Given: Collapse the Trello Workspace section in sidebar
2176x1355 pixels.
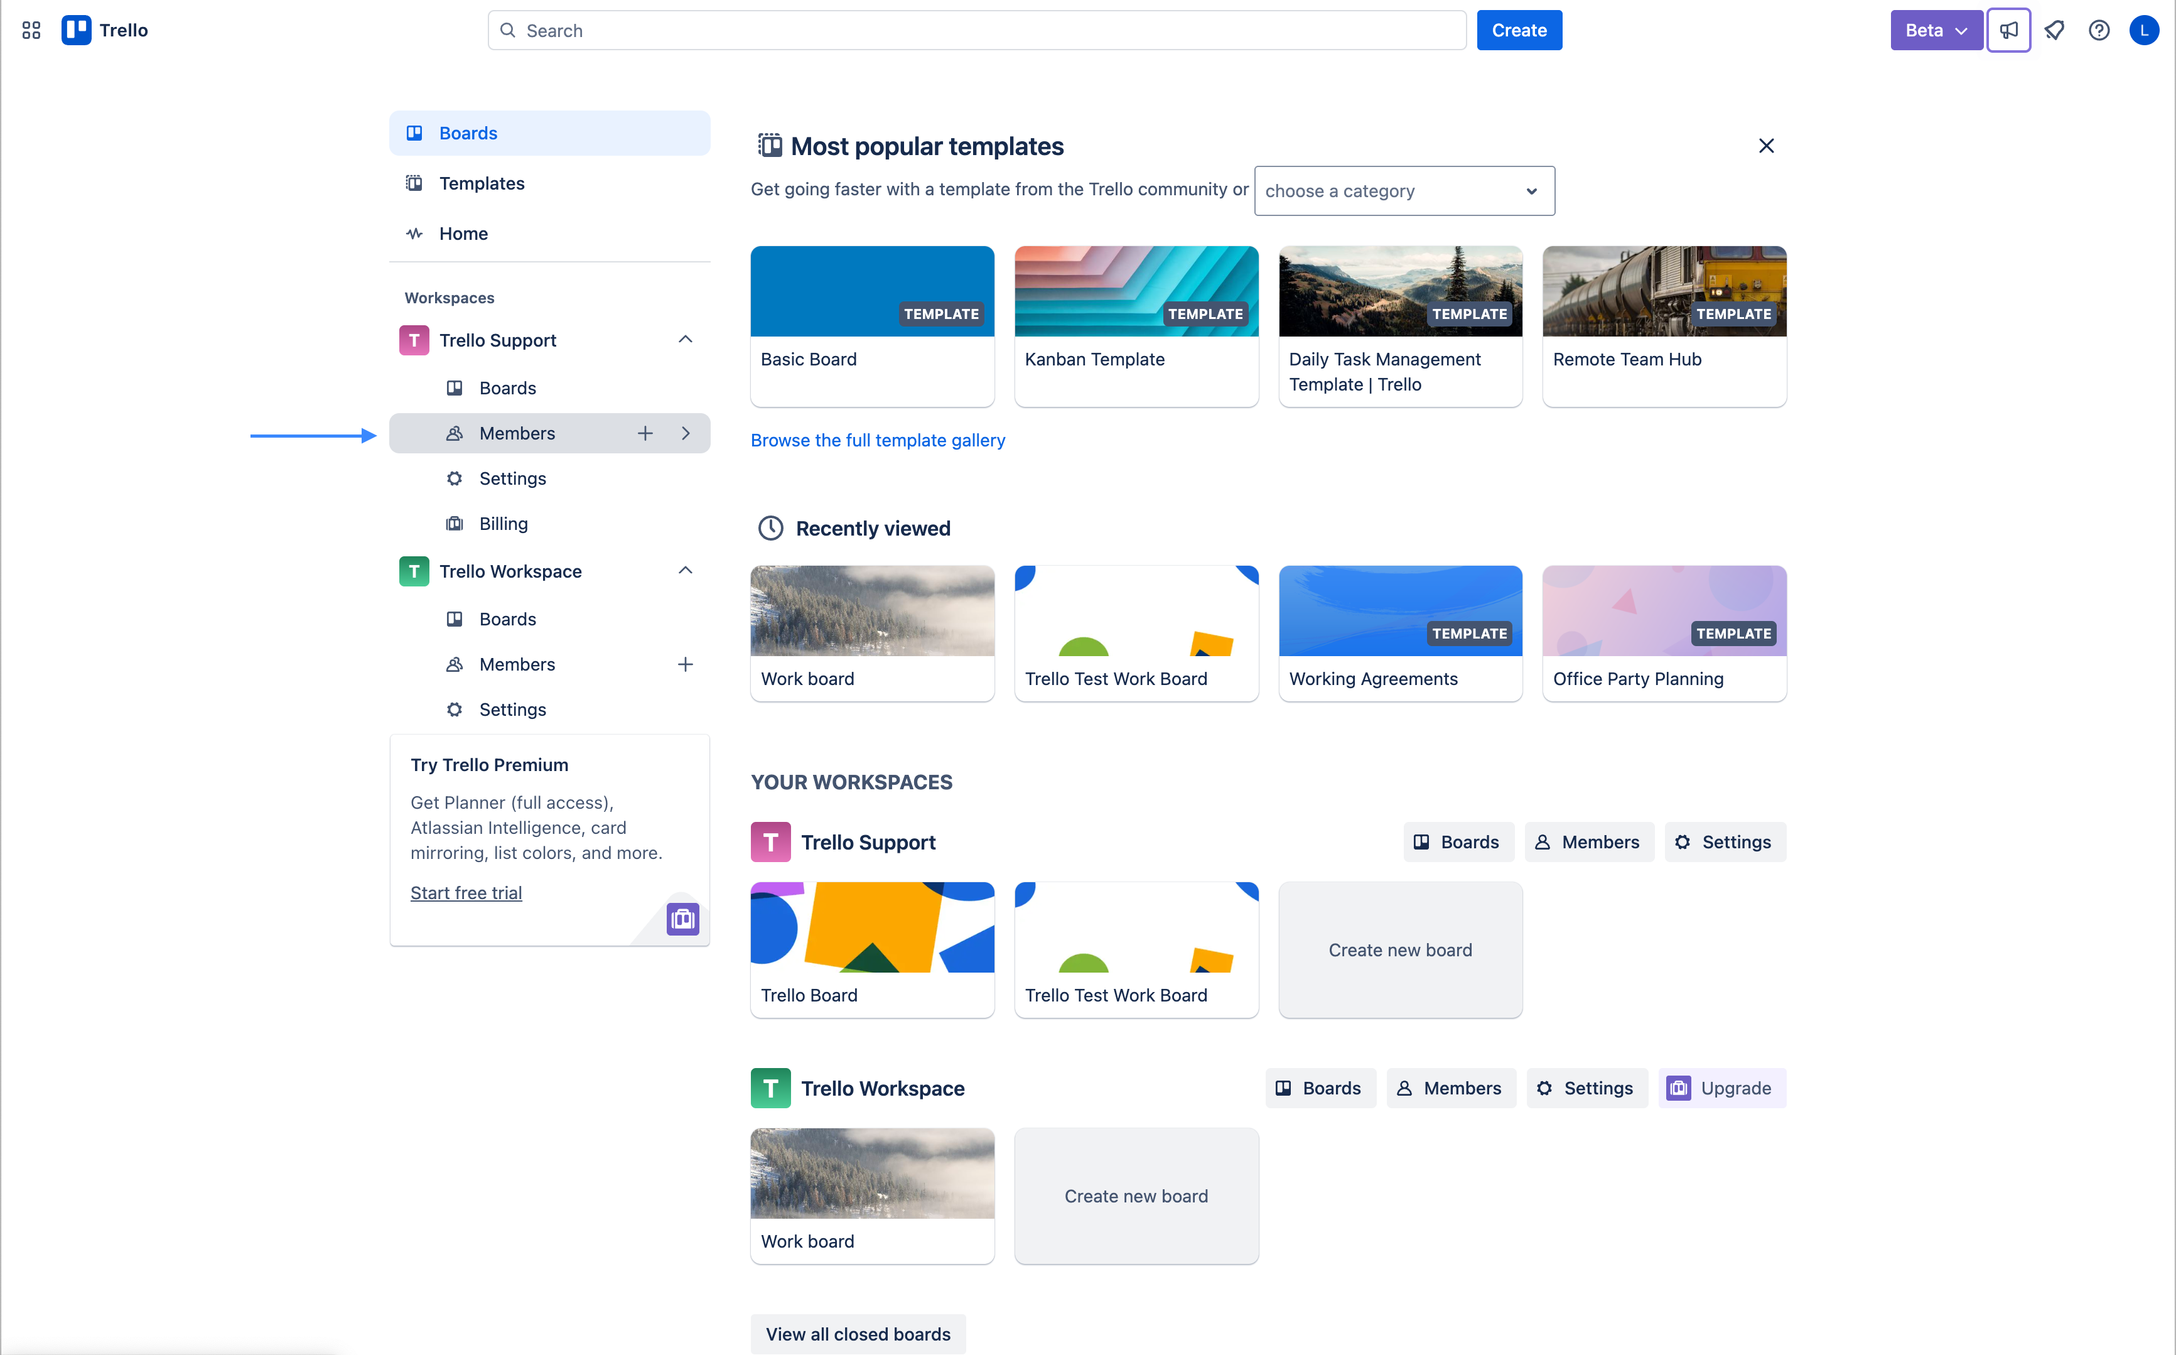Looking at the screenshot, I should coord(686,571).
